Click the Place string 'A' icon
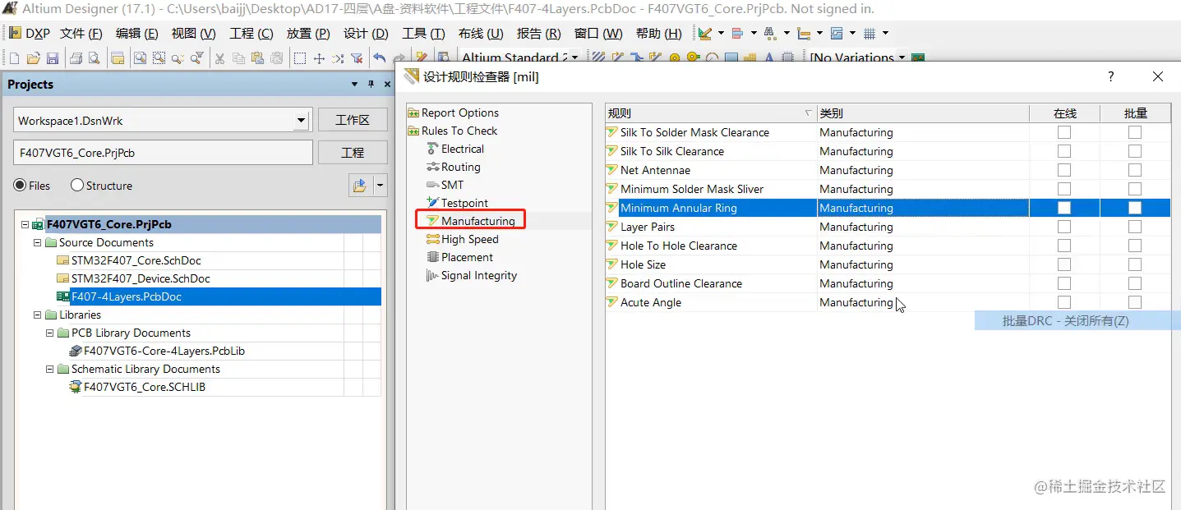 [769, 58]
